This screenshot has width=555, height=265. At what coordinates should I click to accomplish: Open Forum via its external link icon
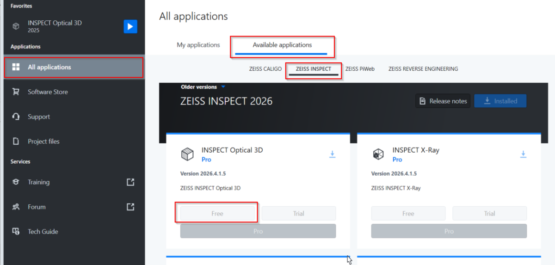130,207
